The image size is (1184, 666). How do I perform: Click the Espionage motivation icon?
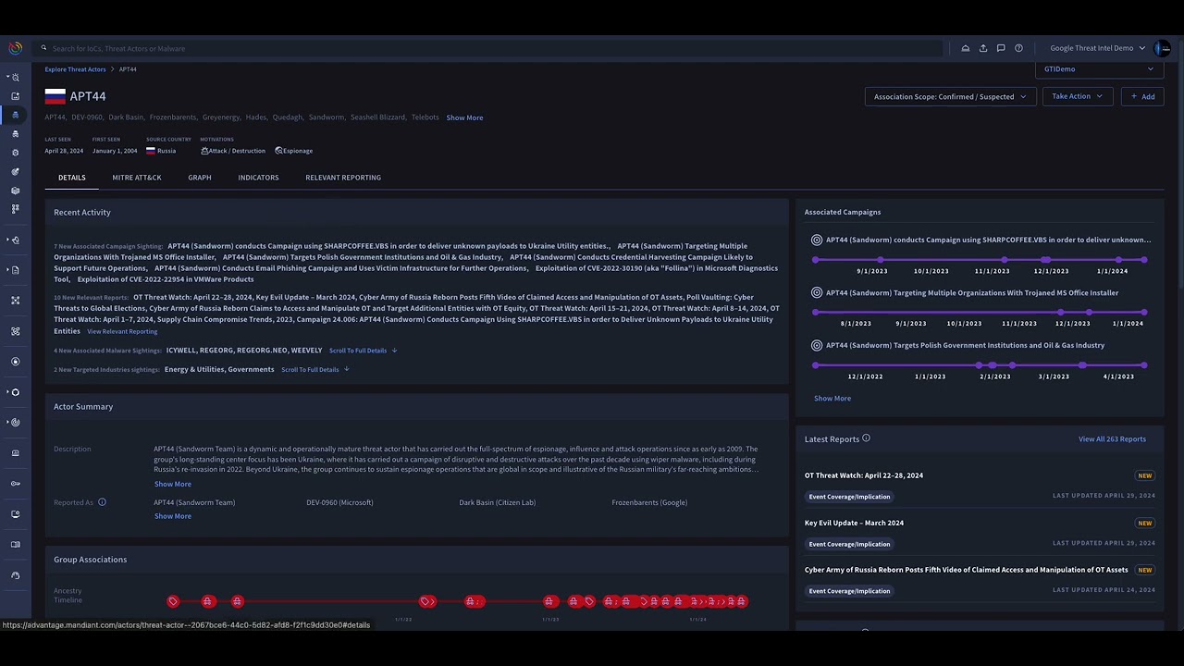pos(278,151)
